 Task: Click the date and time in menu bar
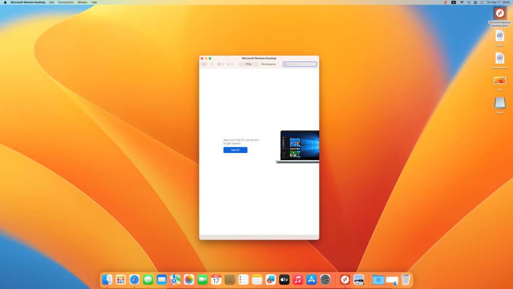[x=498, y=2]
